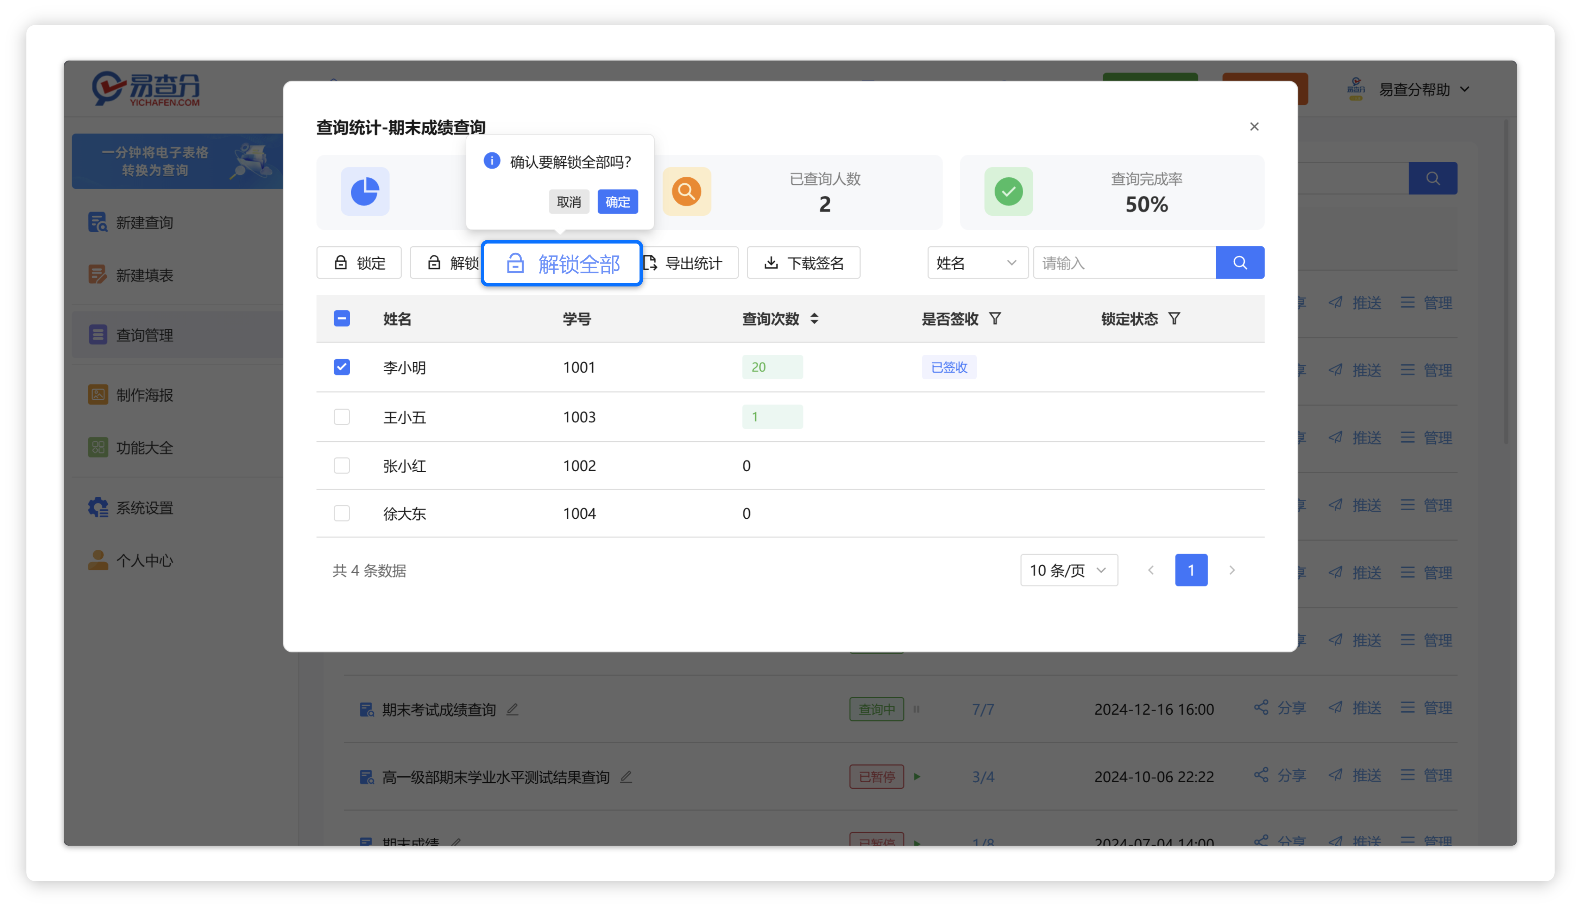The width and height of the screenshot is (1581, 909).
Task: Open 系统设置 in the sidebar
Action: tap(177, 507)
